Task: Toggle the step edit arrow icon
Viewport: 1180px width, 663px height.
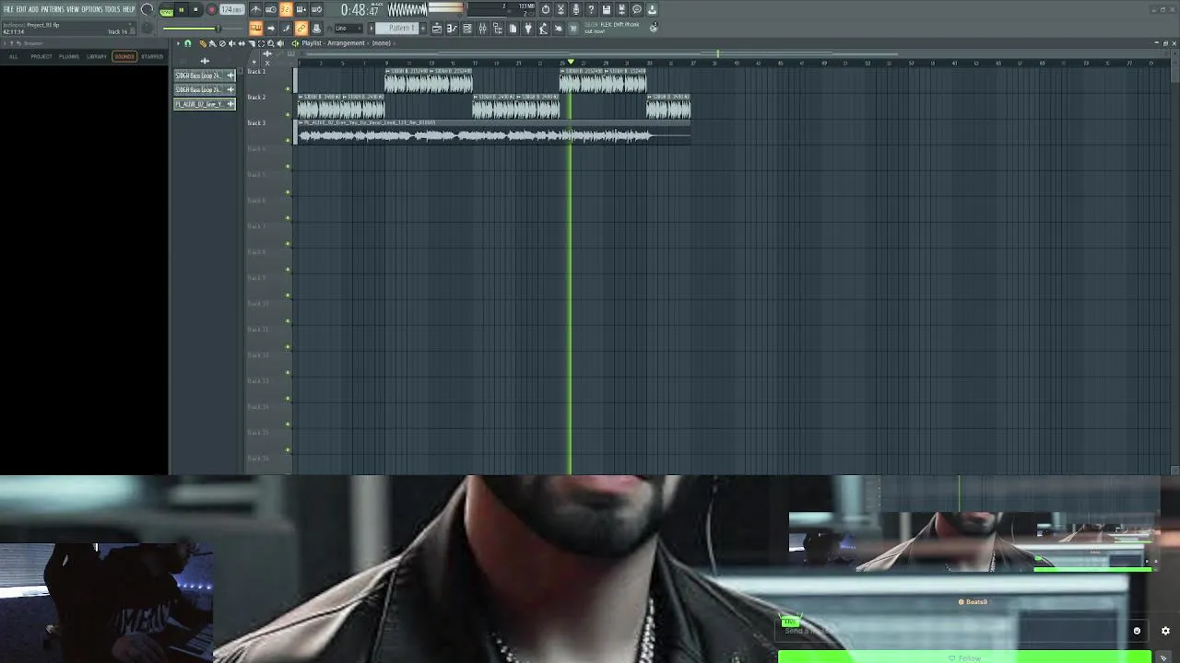Action: [271, 28]
